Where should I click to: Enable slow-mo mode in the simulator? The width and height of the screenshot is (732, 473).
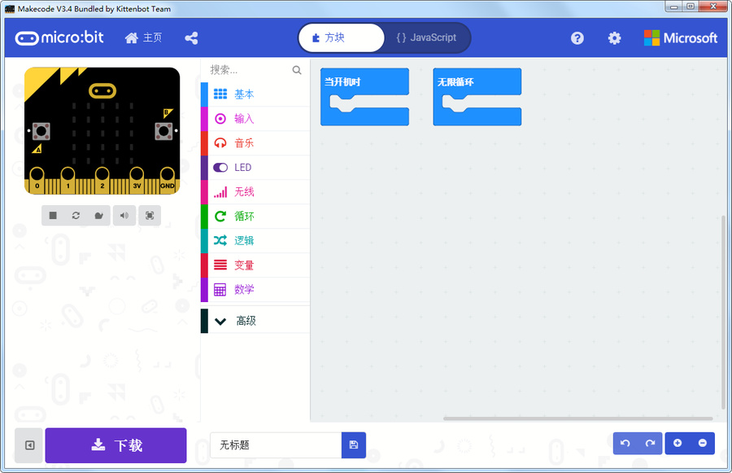(99, 215)
